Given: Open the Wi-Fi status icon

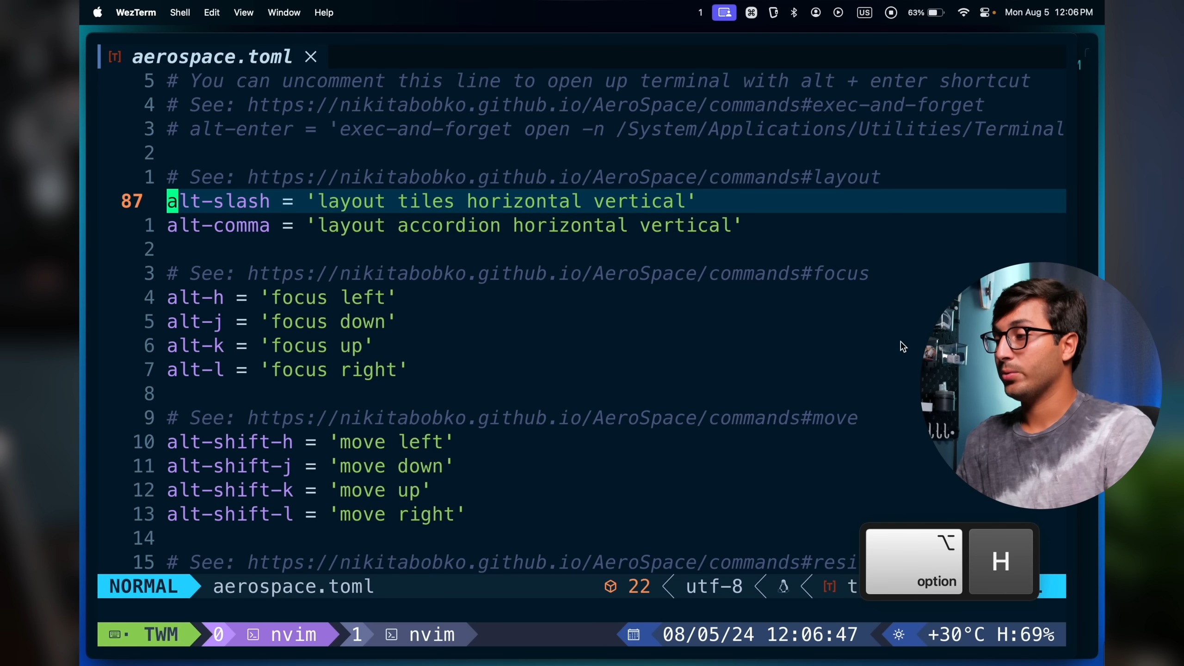Looking at the screenshot, I should (963, 12).
